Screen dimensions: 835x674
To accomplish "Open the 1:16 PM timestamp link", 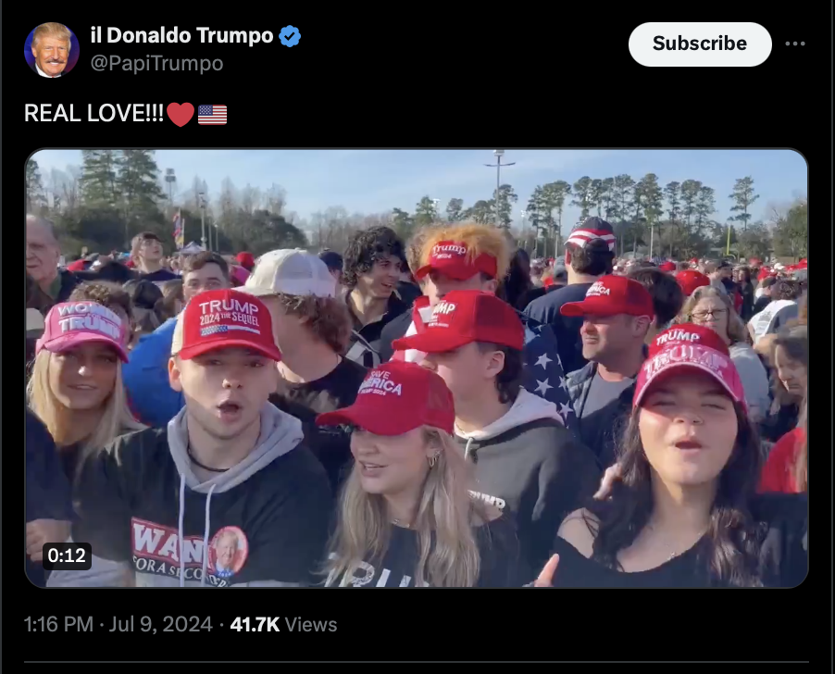I will 58,624.
